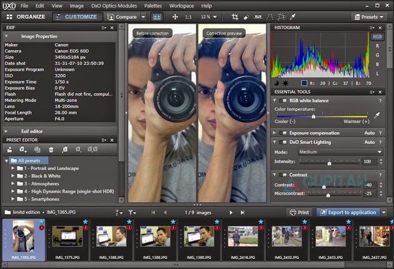This screenshot has width=394, height=269.
Task: Delete preset using trash icon
Action: pos(52,150)
